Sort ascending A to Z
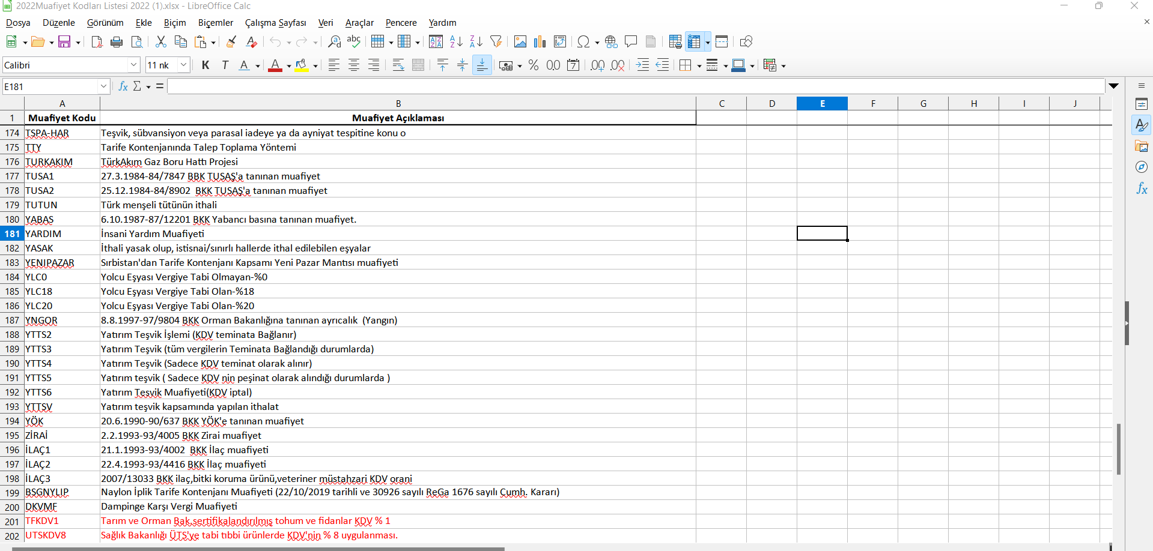This screenshot has height=551, width=1153. click(x=456, y=41)
